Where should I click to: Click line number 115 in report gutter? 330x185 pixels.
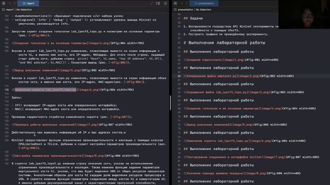[7, 89]
